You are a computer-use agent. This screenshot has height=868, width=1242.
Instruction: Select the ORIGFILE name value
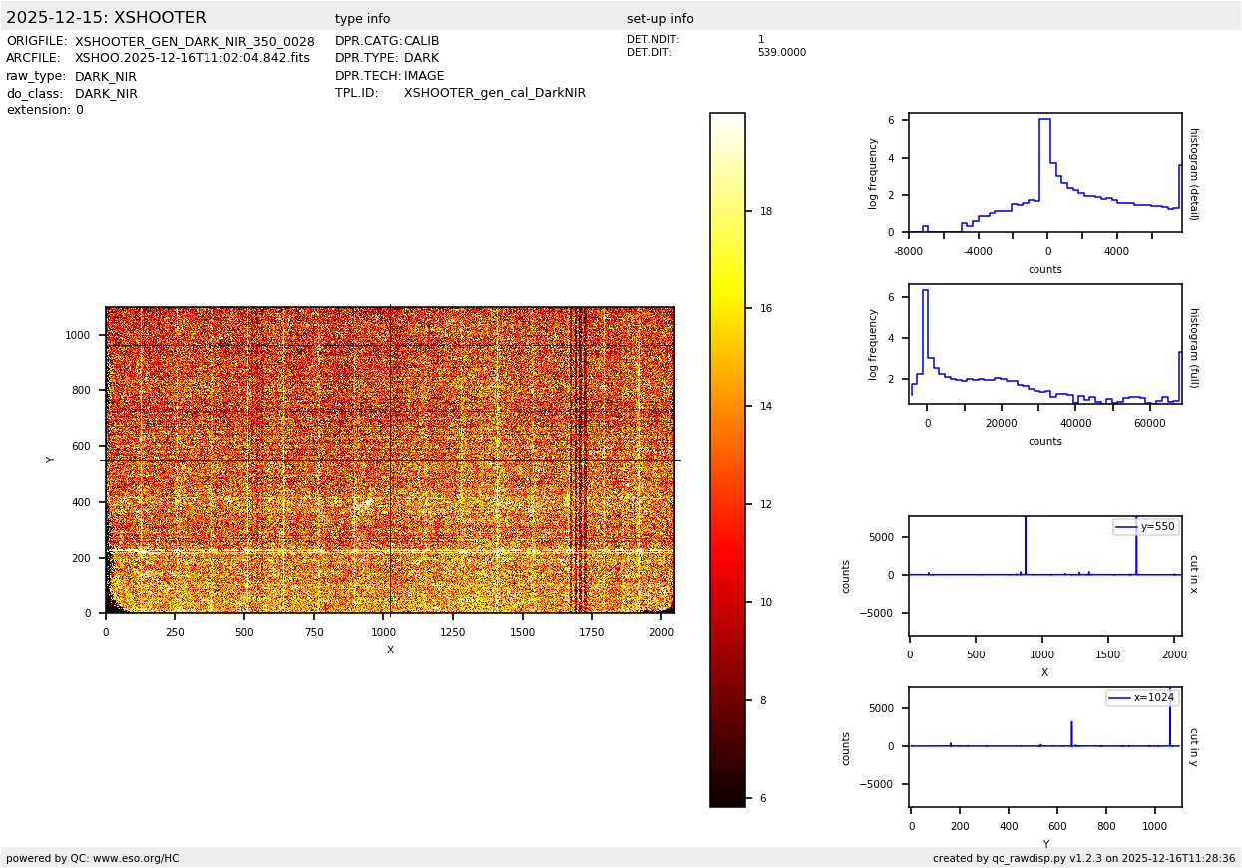pos(195,42)
